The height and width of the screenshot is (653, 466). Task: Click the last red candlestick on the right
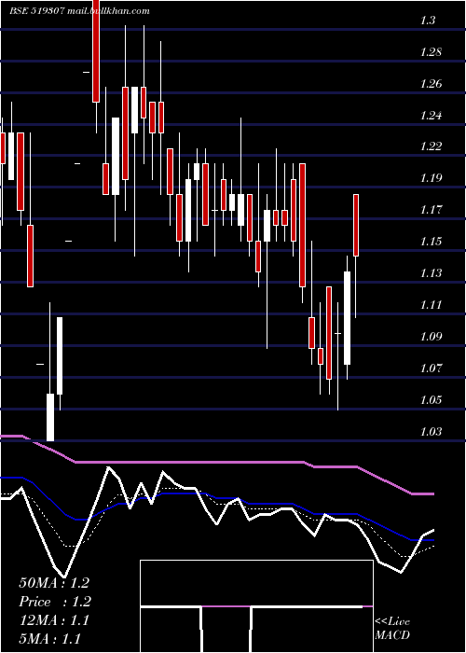click(x=356, y=225)
